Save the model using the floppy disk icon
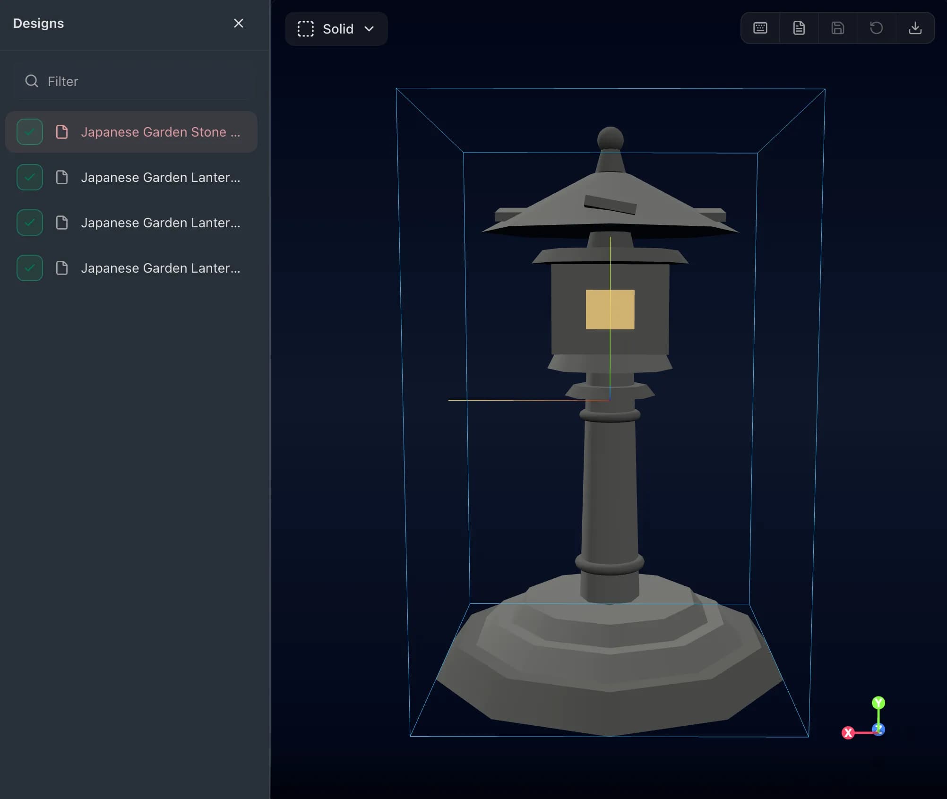 [x=837, y=28]
